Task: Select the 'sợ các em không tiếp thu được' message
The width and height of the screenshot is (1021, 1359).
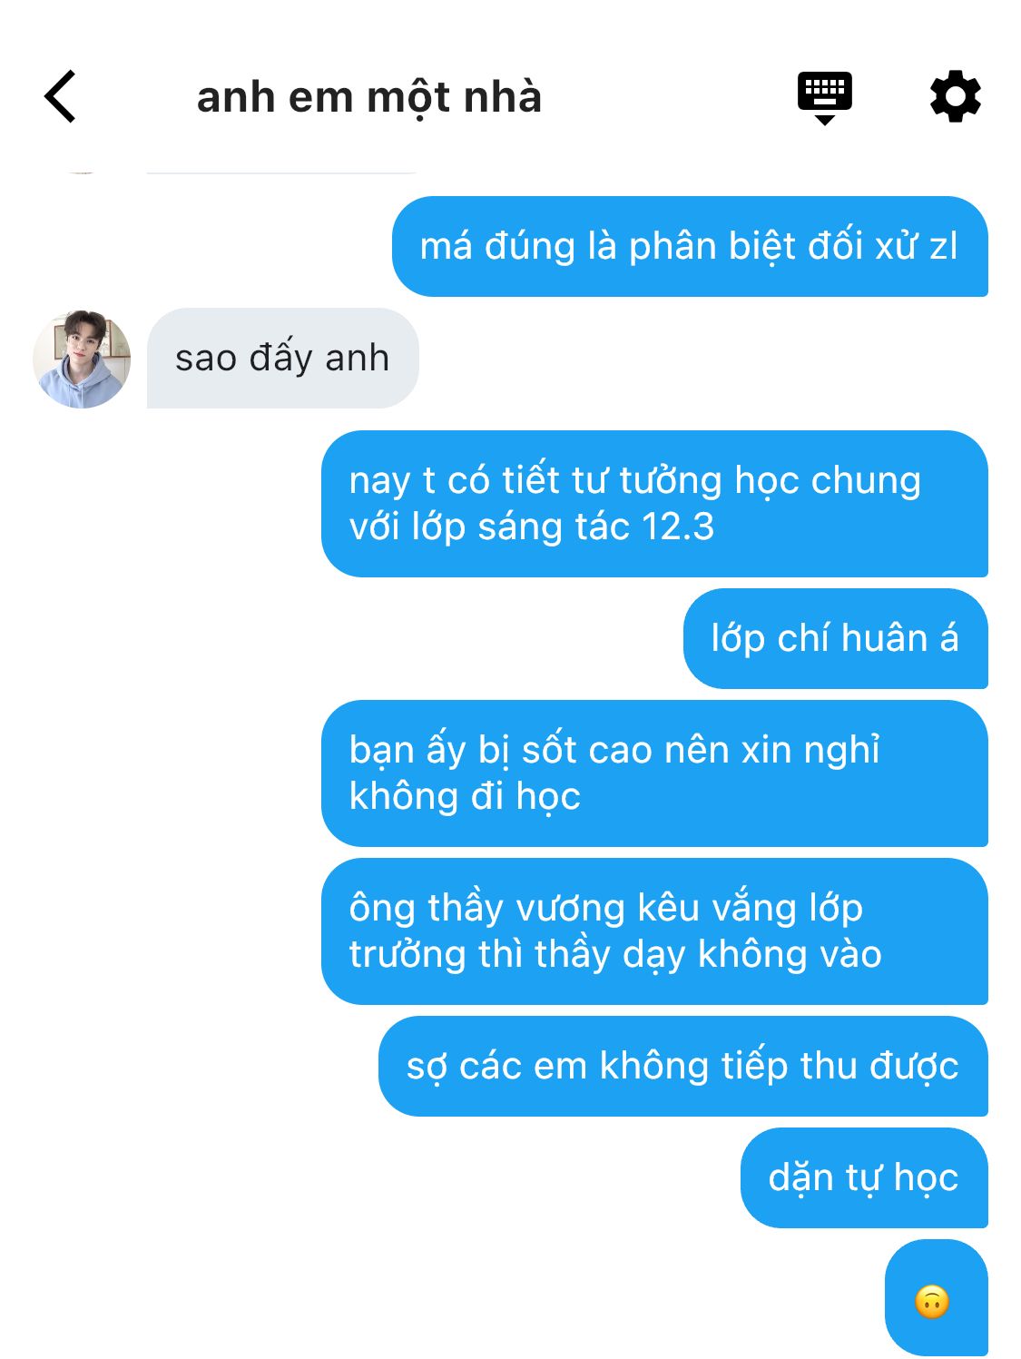Action: [682, 1066]
